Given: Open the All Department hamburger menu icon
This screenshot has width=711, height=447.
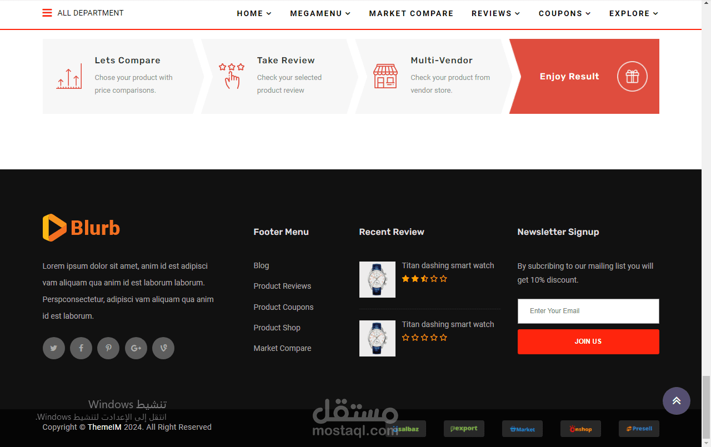Looking at the screenshot, I should click(47, 13).
